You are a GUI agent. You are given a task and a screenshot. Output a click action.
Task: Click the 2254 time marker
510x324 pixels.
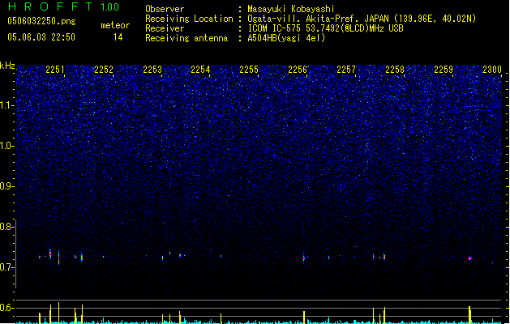200,70
